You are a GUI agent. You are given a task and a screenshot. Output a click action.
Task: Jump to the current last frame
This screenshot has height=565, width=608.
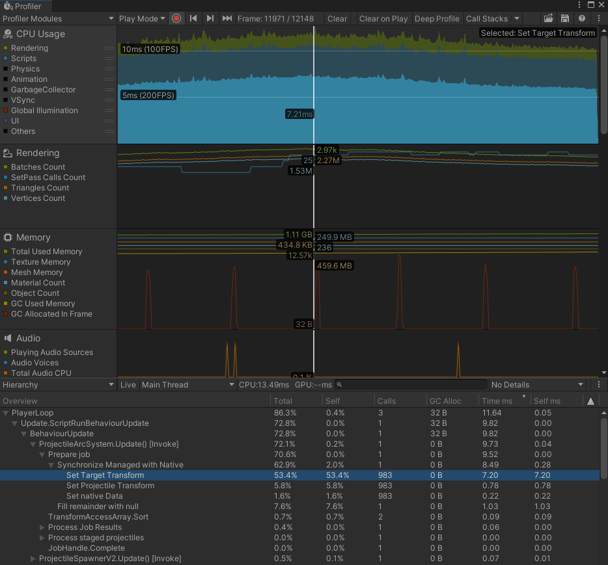[227, 19]
